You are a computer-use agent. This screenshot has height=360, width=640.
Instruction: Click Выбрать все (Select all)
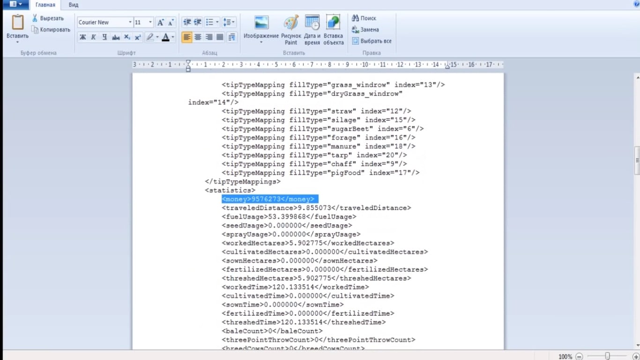(x=372, y=41)
